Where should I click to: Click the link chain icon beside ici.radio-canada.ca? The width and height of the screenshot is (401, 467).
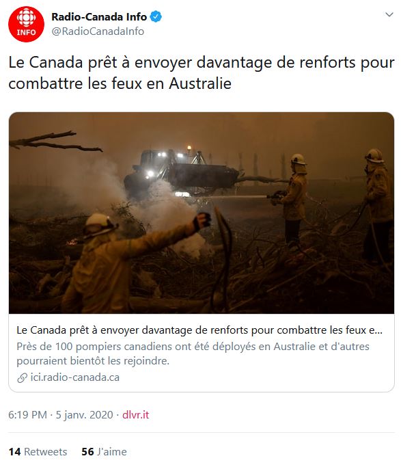(22, 378)
